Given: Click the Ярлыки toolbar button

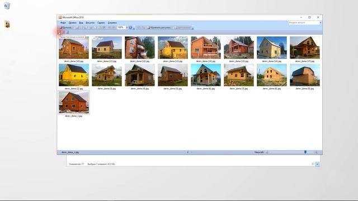Looking at the screenshot, I should [x=66, y=27].
